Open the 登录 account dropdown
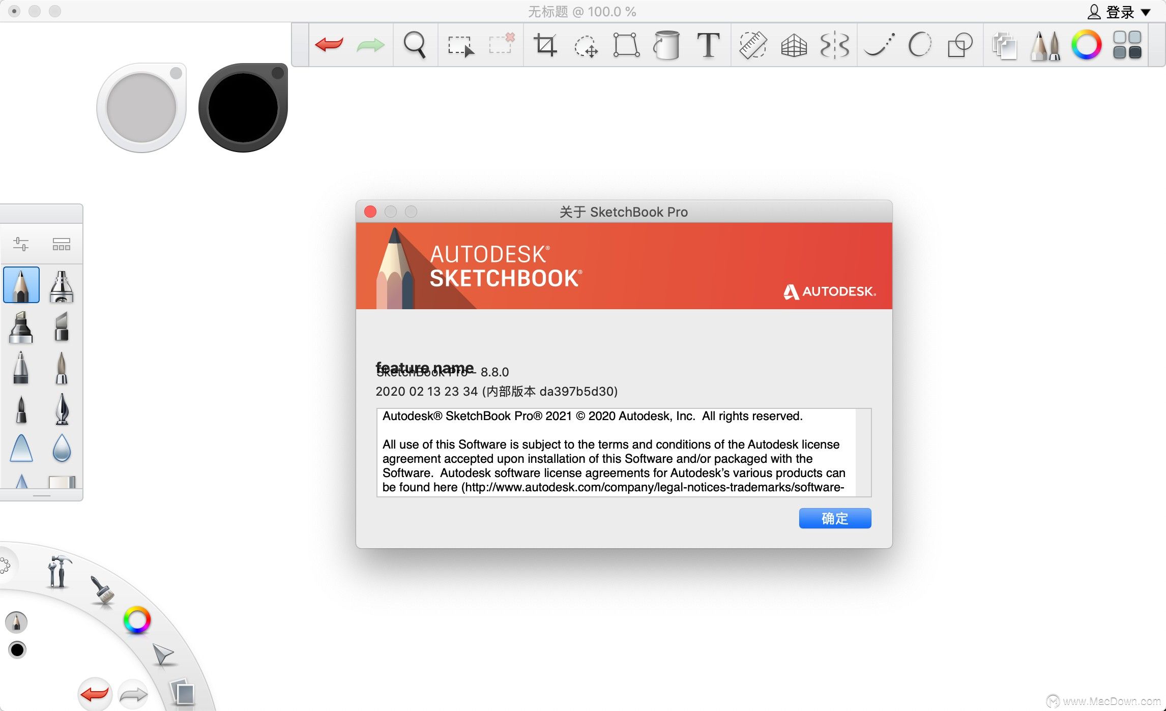Image resolution: width=1166 pixels, height=711 pixels. tap(1119, 12)
